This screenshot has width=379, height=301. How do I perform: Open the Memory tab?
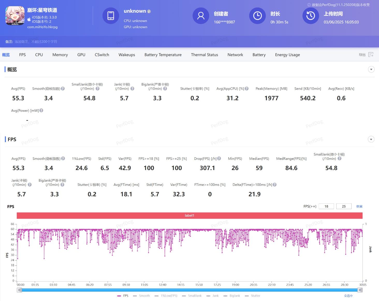pos(60,55)
